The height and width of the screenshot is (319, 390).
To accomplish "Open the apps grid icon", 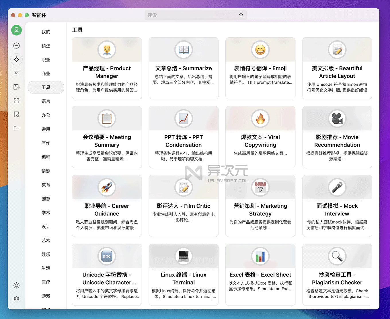I will coord(16,101).
